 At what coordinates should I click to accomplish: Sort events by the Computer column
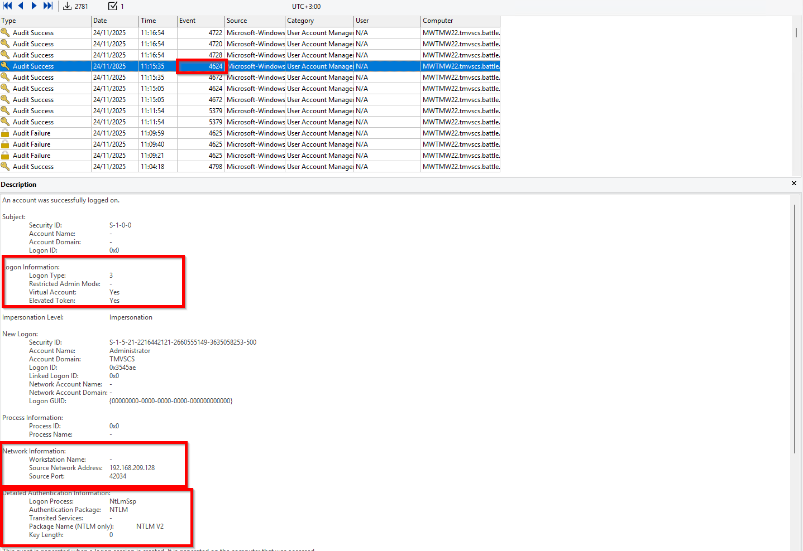coord(460,21)
